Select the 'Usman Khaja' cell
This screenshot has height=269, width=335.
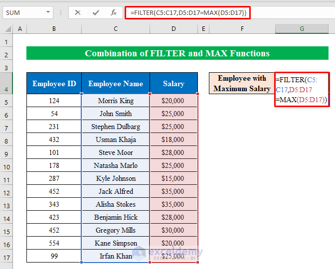(x=116, y=139)
